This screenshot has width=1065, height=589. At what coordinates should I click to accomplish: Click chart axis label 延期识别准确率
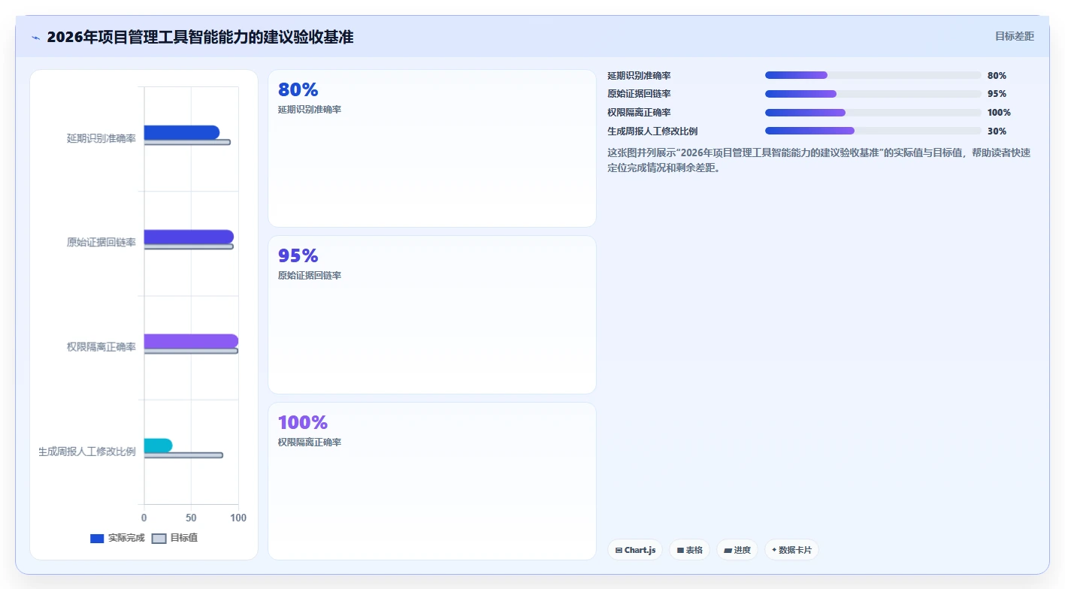point(101,138)
